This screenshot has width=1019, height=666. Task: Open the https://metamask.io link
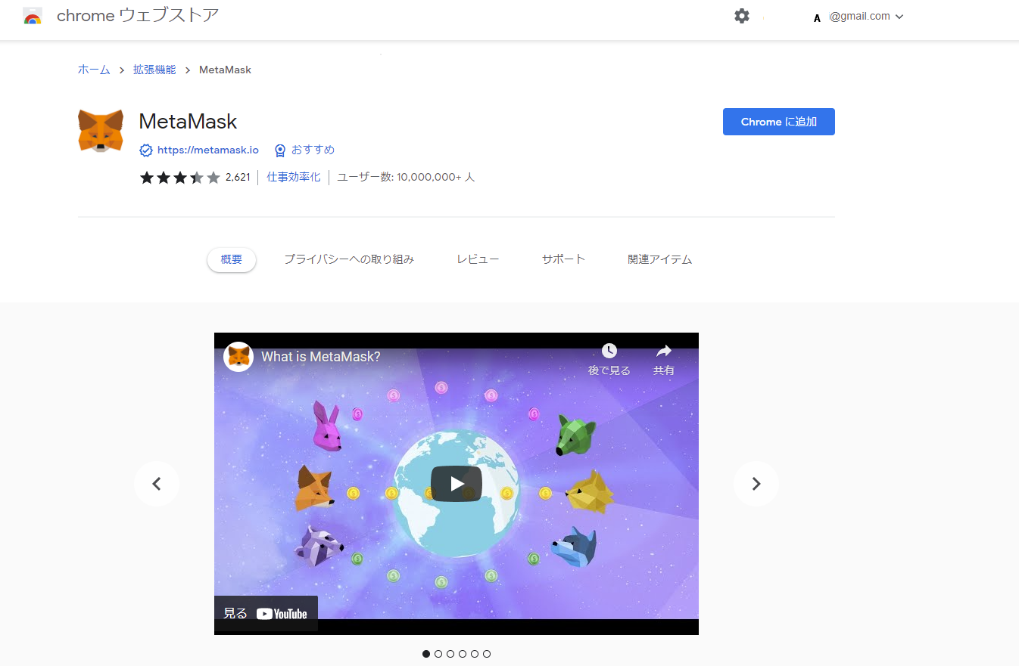[x=207, y=150]
